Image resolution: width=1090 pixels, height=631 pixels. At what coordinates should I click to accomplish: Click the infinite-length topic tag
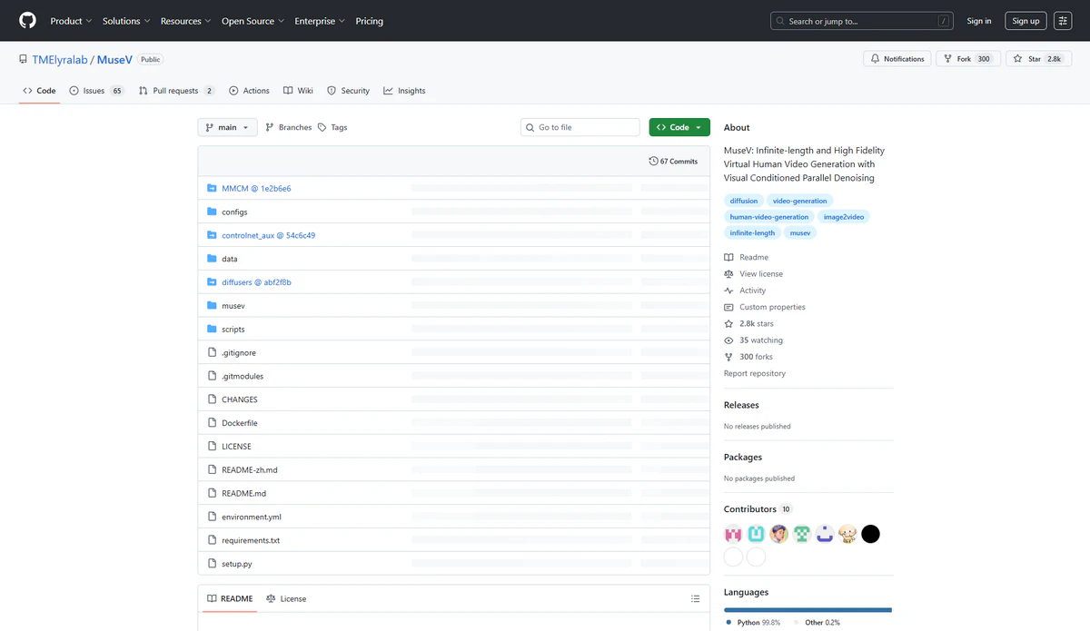tap(752, 232)
